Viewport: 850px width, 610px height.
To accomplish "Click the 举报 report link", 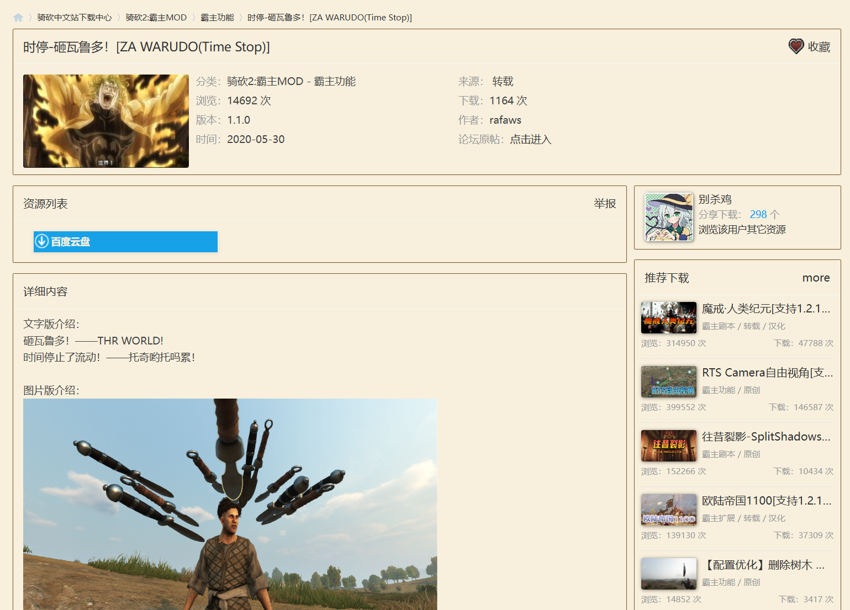I will [604, 203].
